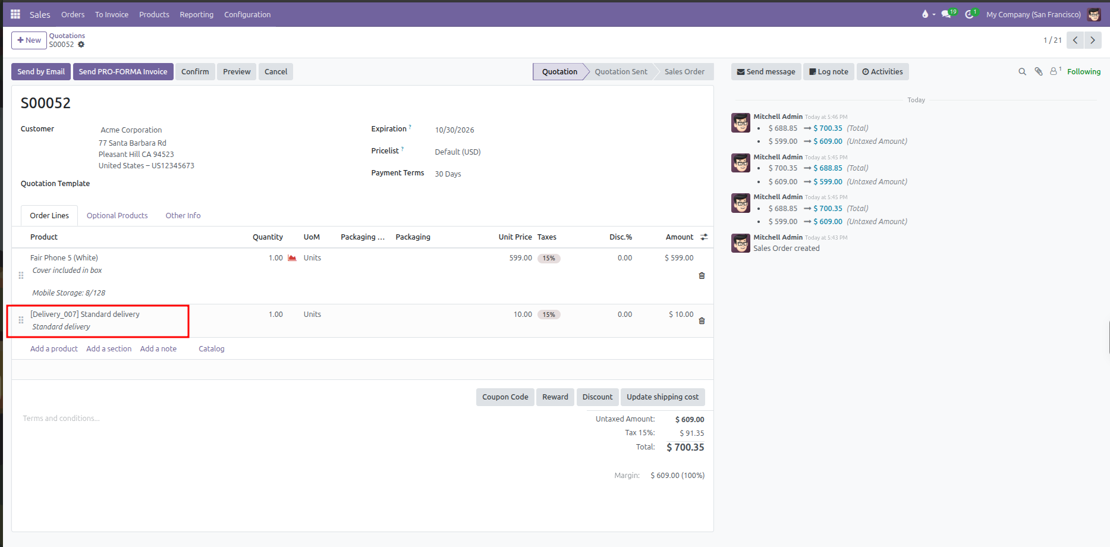The height and width of the screenshot is (547, 1110).
Task: Click the debug droplet icon
Action: [925, 14]
